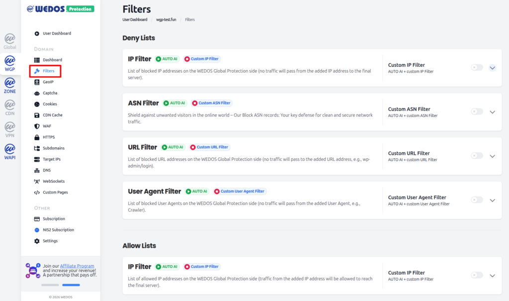The width and height of the screenshot is (509, 301).
Task: Click the Subscription card icon
Action: [x=37, y=219]
